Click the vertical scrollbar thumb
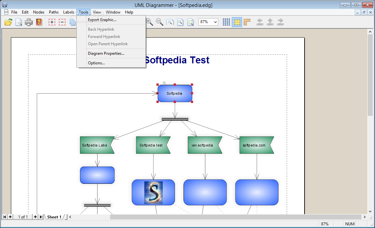The image size is (375, 228). pyautogui.click(x=370, y=75)
